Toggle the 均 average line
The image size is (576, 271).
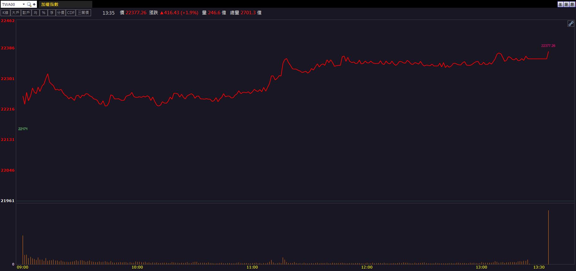(x=35, y=13)
